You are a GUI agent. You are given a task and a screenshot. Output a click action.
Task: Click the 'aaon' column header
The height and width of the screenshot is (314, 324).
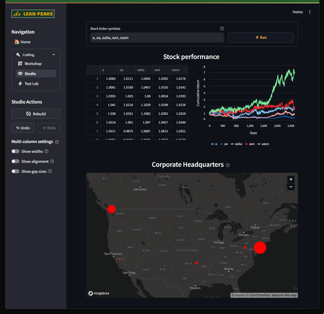click(x=179, y=70)
